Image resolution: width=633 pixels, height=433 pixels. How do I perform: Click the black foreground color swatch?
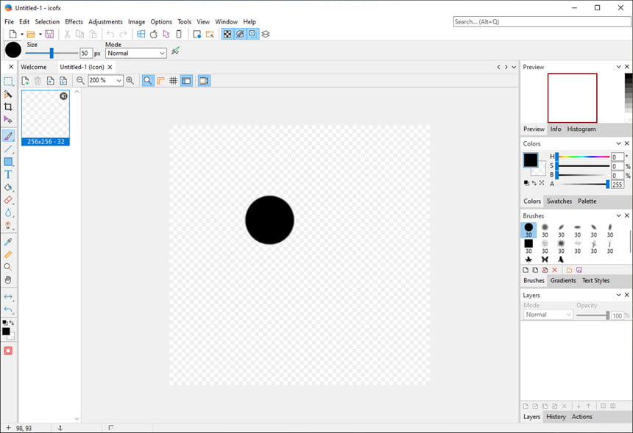click(531, 160)
